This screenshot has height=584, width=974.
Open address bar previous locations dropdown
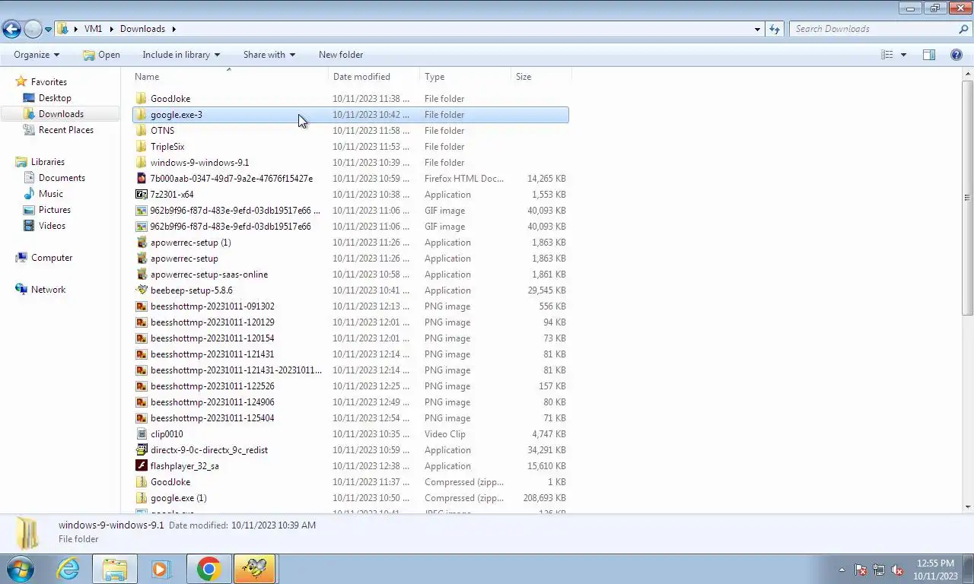pos(757,29)
